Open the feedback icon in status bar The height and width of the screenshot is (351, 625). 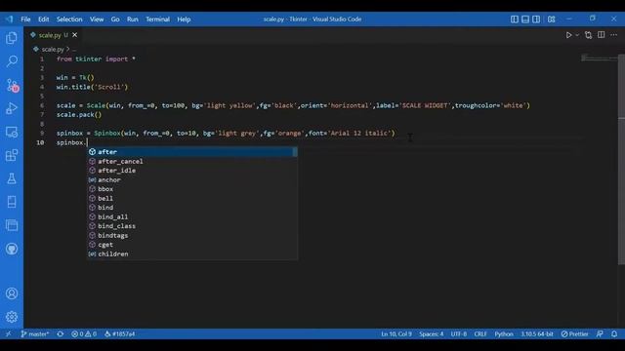pos(600,333)
